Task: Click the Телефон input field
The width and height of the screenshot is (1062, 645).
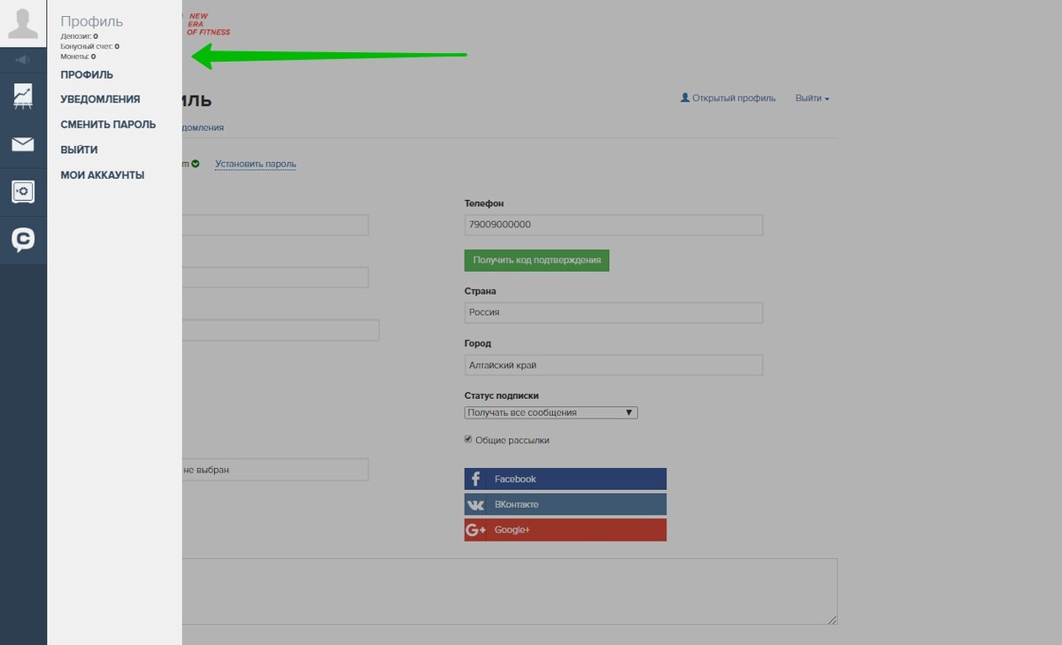Action: click(x=613, y=225)
